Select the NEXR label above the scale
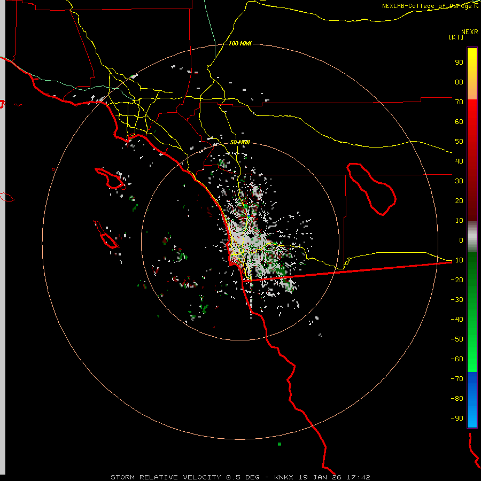 click(x=470, y=32)
